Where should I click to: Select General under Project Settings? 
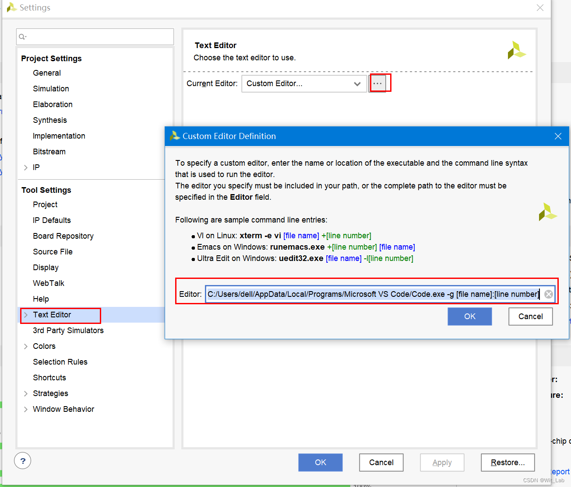[x=47, y=73]
